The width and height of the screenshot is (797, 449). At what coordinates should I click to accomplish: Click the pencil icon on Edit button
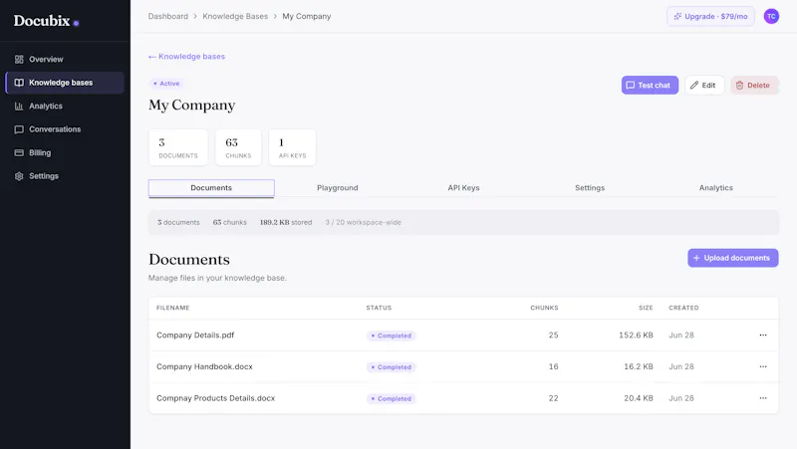(694, 86)
